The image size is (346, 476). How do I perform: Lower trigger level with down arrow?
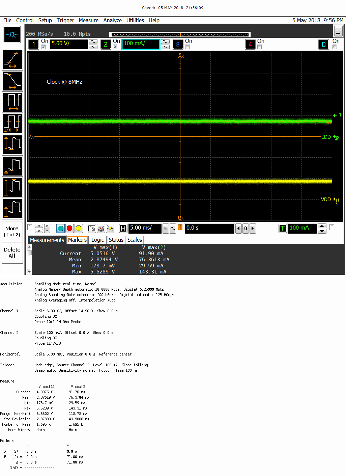[322, 231]
